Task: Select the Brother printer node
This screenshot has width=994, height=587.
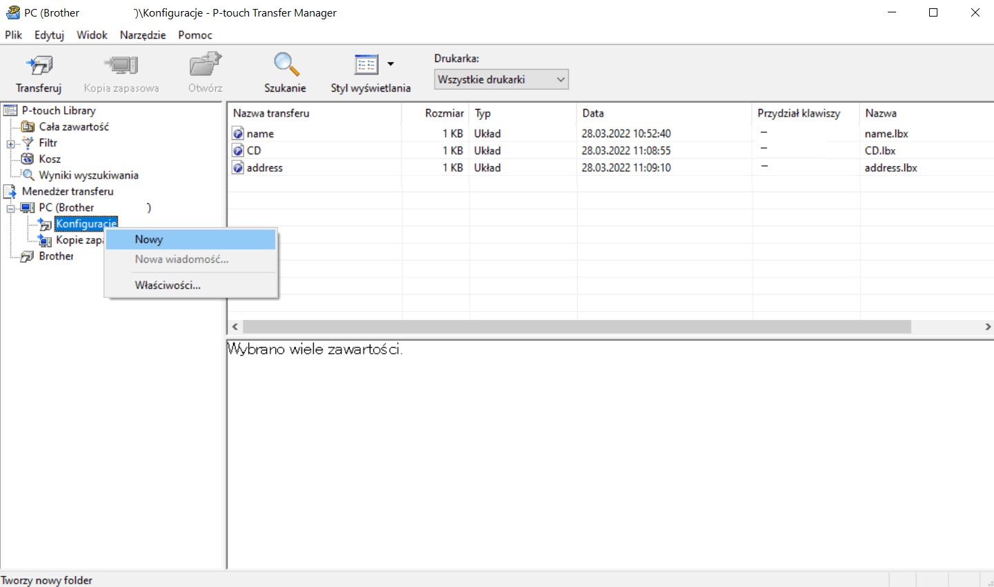Action: click(56, 256)
